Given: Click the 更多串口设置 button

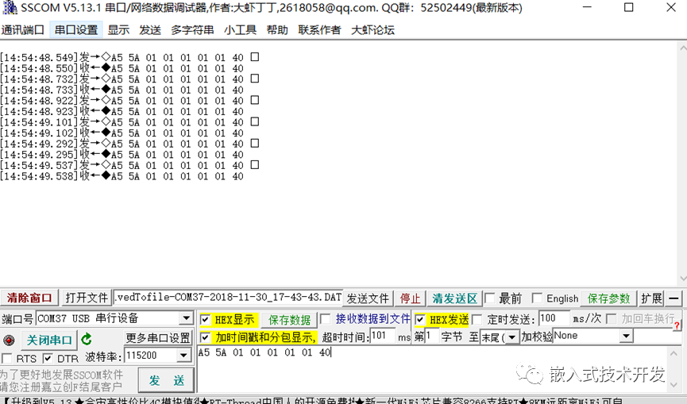Looking at the screenshot, I should (158, 337).
